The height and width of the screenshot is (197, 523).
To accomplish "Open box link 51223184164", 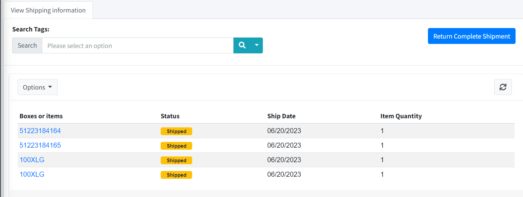I will click(x=40, y=131).
